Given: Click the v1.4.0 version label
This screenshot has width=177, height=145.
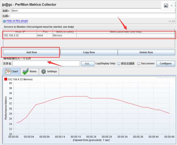Looking at the screenshot, I should tap(172, 21).
